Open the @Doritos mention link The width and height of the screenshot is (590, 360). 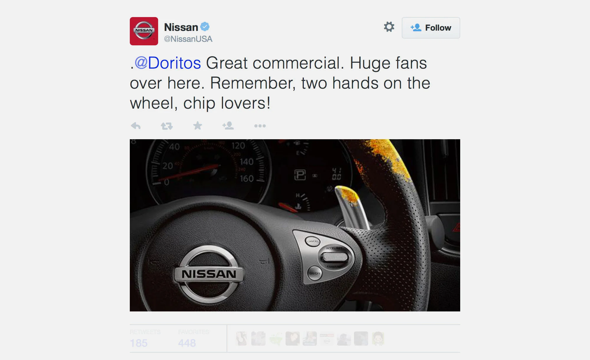[x=168, y=63]
